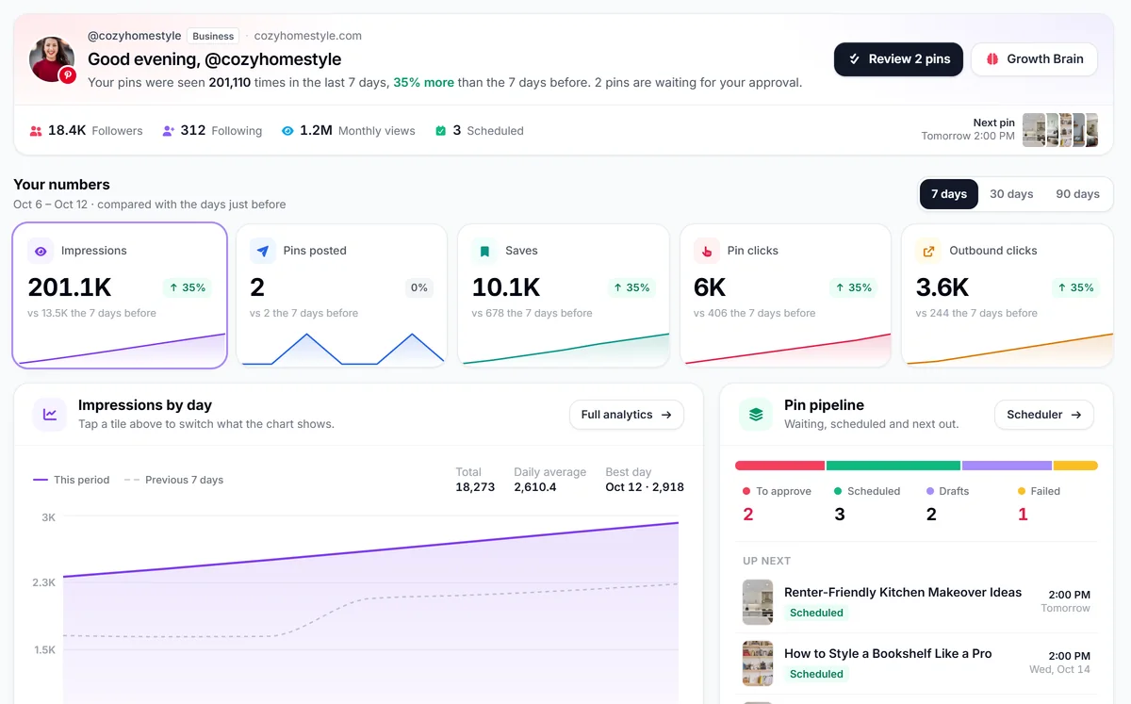1131x704 pixels.
Task: Click Scheduled badge under Bookshelf pin
Action: pyautogui.click(x=816, y=674)
